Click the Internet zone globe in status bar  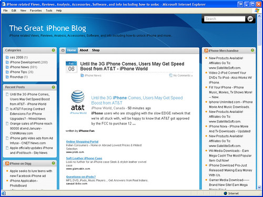tap(226, 193)
